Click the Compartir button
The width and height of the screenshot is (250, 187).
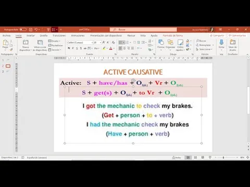(x=217, y=35)
